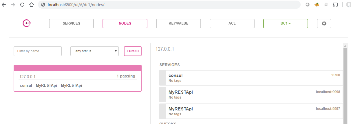Open the DC1 datacenter dropdown

pos(285,23)
